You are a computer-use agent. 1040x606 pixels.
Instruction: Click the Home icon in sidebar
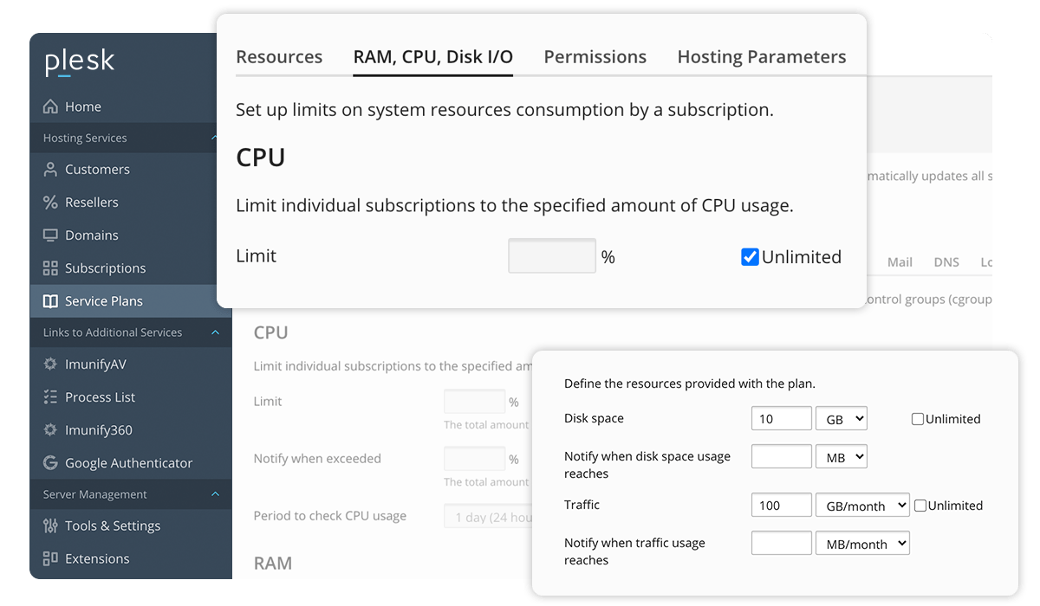click(50, 107)
